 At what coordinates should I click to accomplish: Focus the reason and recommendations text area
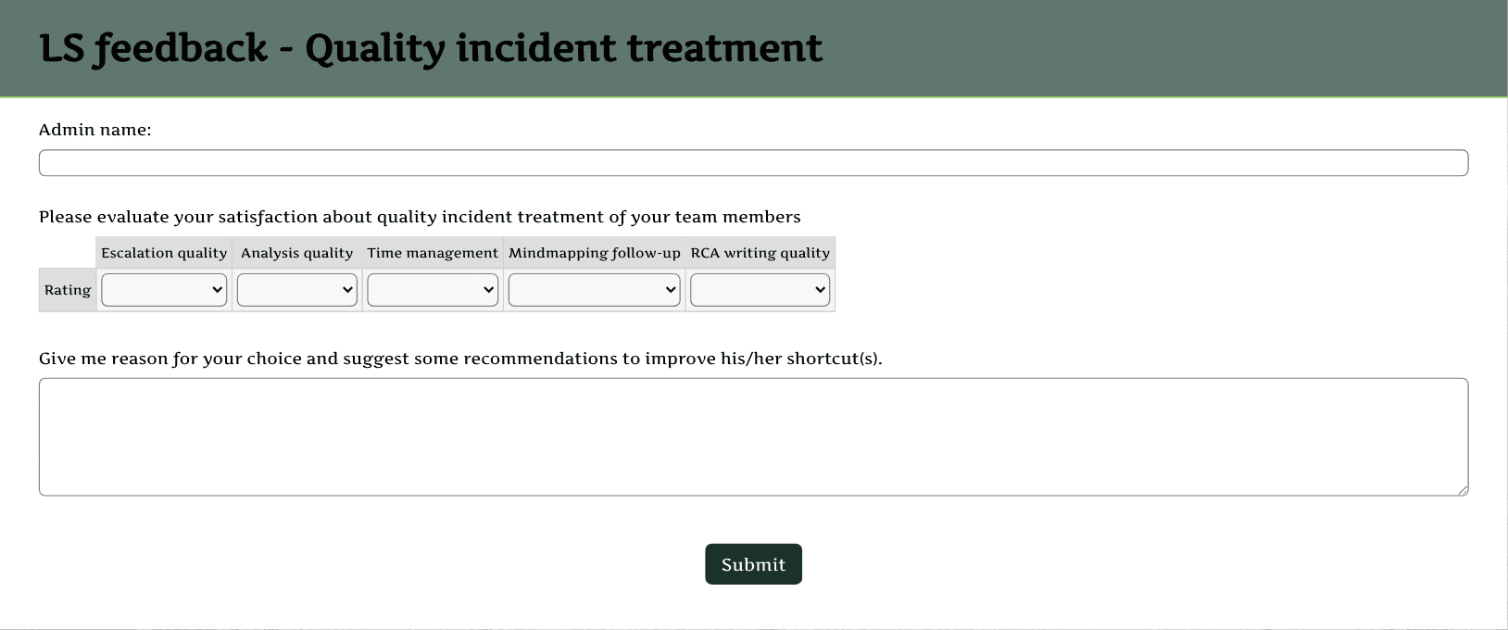point(753,436)
